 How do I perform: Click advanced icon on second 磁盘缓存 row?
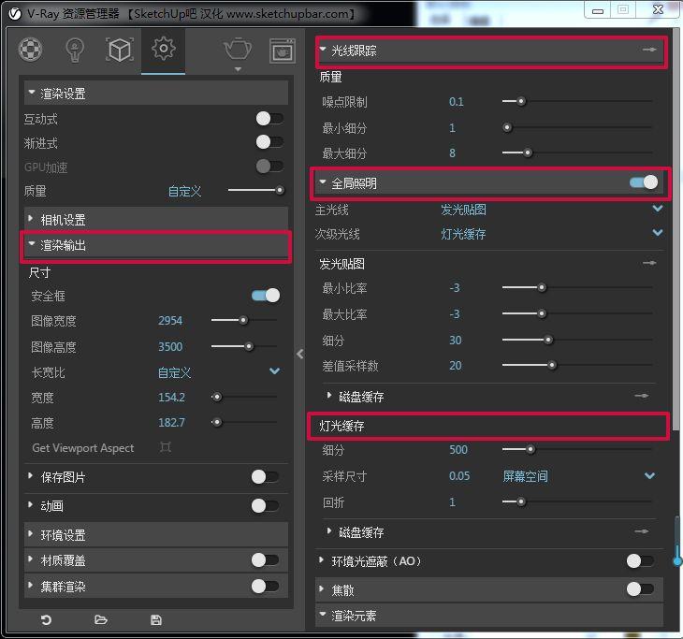click(642, 531)
